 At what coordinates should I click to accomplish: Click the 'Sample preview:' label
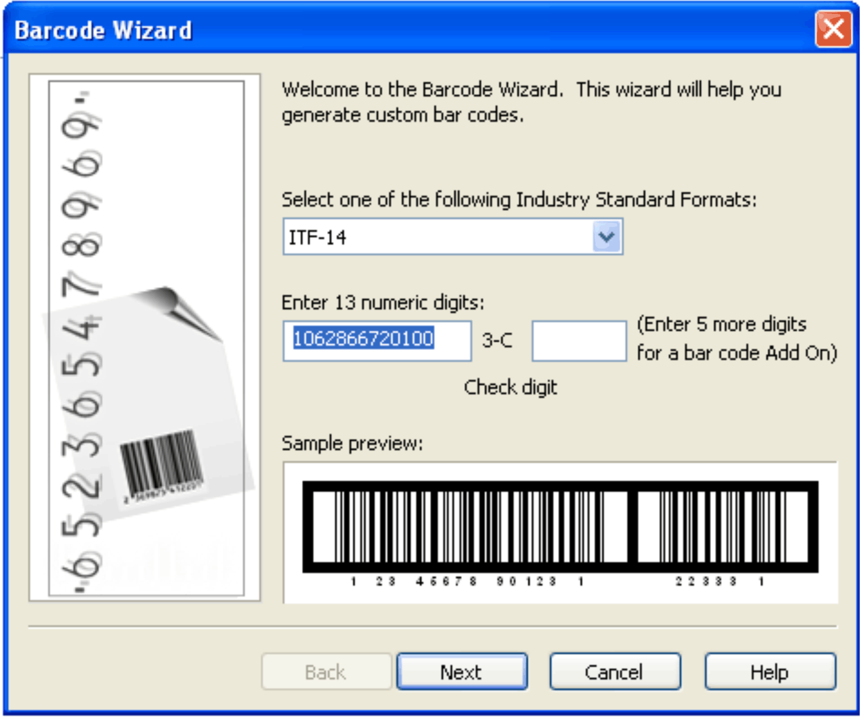click(x=352, y=443)
